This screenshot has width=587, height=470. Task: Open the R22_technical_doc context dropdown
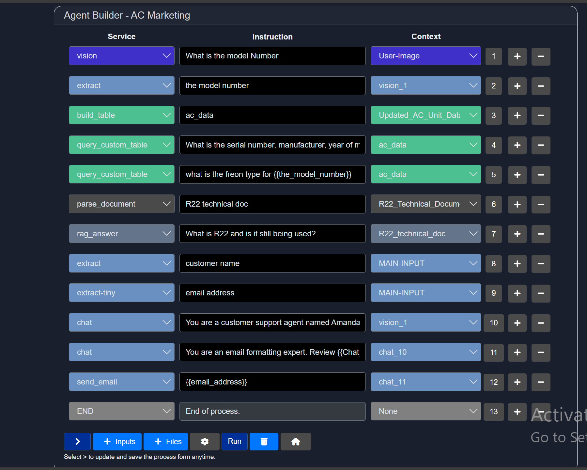tap(425, 234)
